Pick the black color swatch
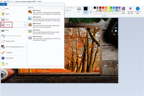 95,8
